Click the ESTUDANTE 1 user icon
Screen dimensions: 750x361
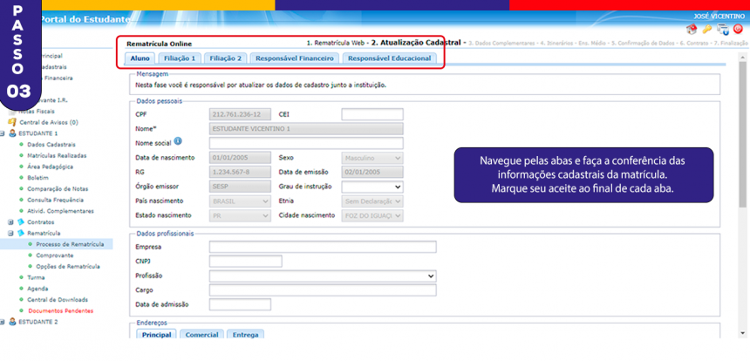click(x=12, y=133)
